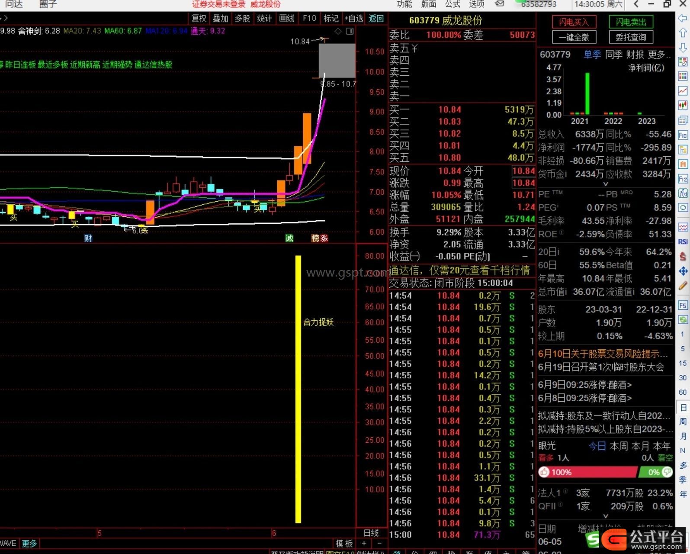Click the F12 trading sidebar icon
The height and width of the screenshot is (554, 690).
(x=683, y=179)
